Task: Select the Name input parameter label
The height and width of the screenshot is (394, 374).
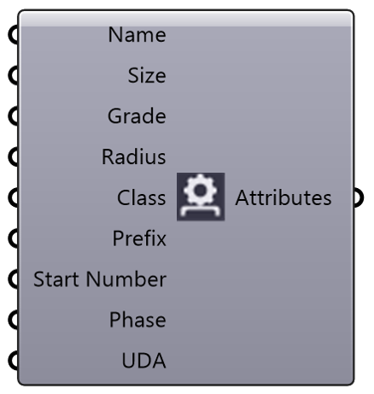Action: tap(137, 35)
